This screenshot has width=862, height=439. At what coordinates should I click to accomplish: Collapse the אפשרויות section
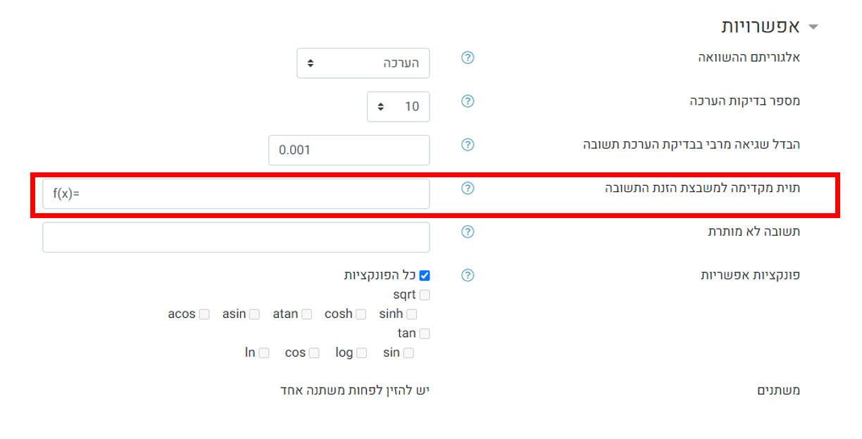(814, 27)
